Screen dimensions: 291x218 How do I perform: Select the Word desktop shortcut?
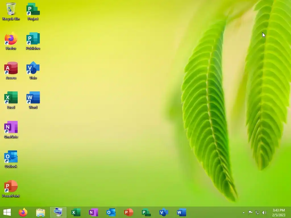click(33, 100)
